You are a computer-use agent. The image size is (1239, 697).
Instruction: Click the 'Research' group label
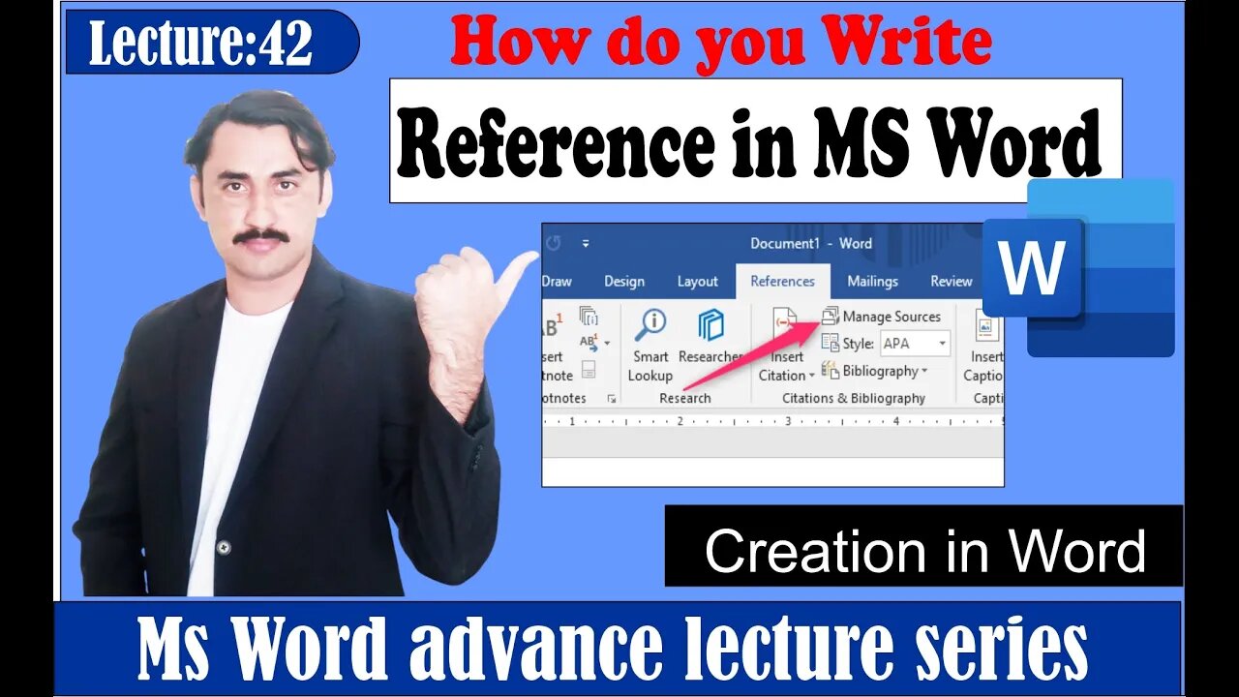684,398
